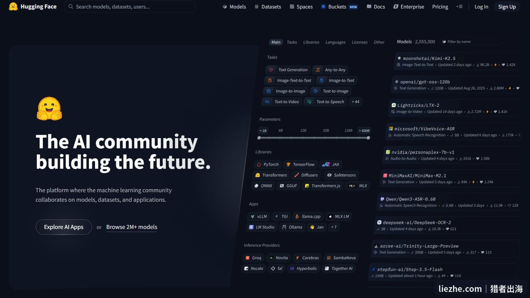Screen dimensions: 530x298
Task: Select the Text-to-Video task icon
Action: 267,101
